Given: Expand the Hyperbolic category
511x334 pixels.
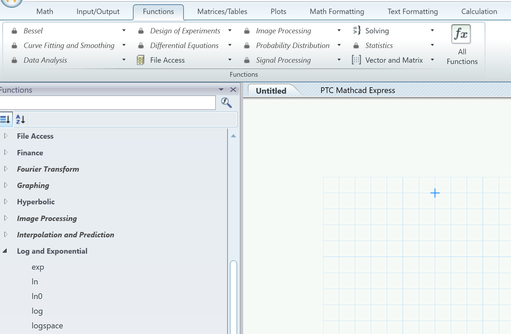Looking at the screenshot, I should [6, 201].
